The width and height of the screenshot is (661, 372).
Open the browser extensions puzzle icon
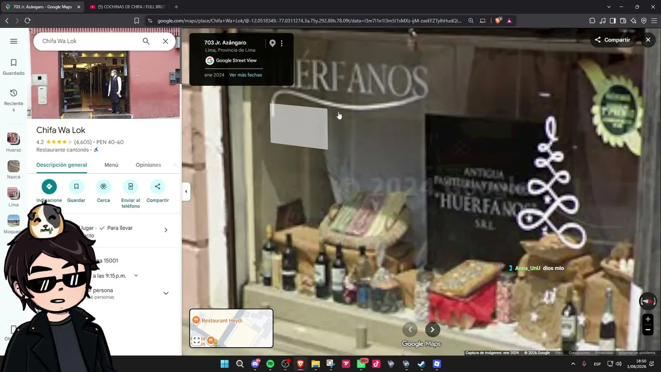[592, 21]
